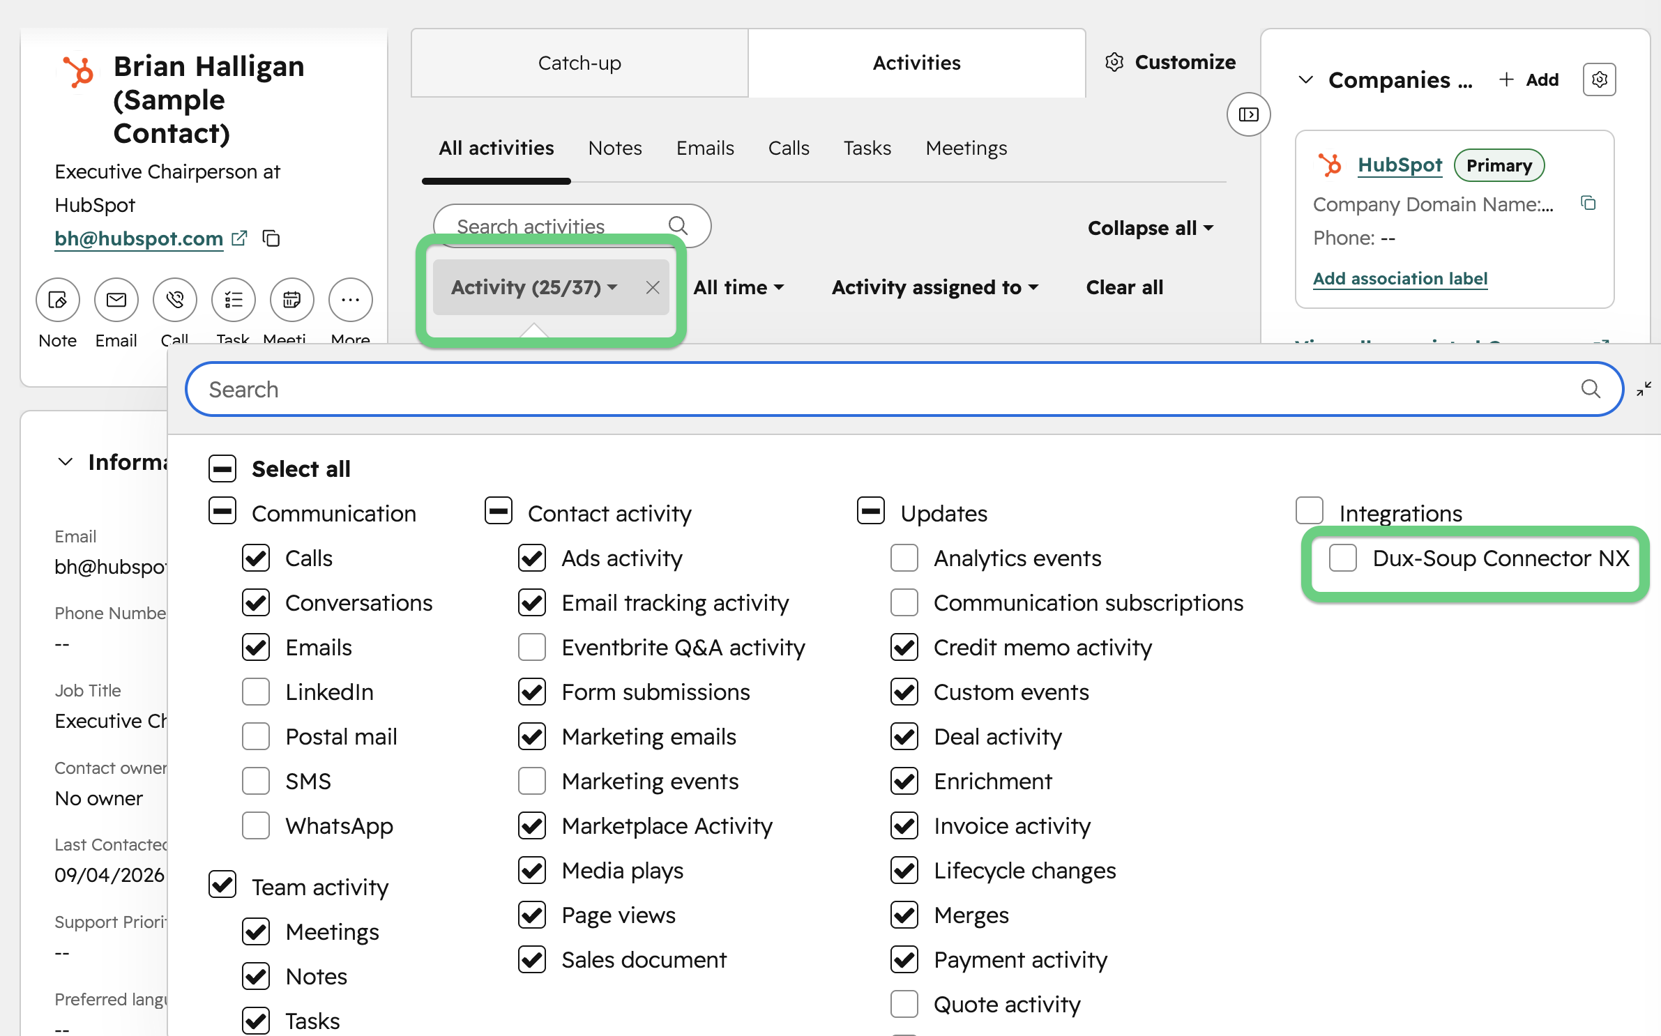The image size is (1661, 1036).
Task: Click the magnifier in filter Search field
Action: pyautogui.click(x=1591, y=388)
